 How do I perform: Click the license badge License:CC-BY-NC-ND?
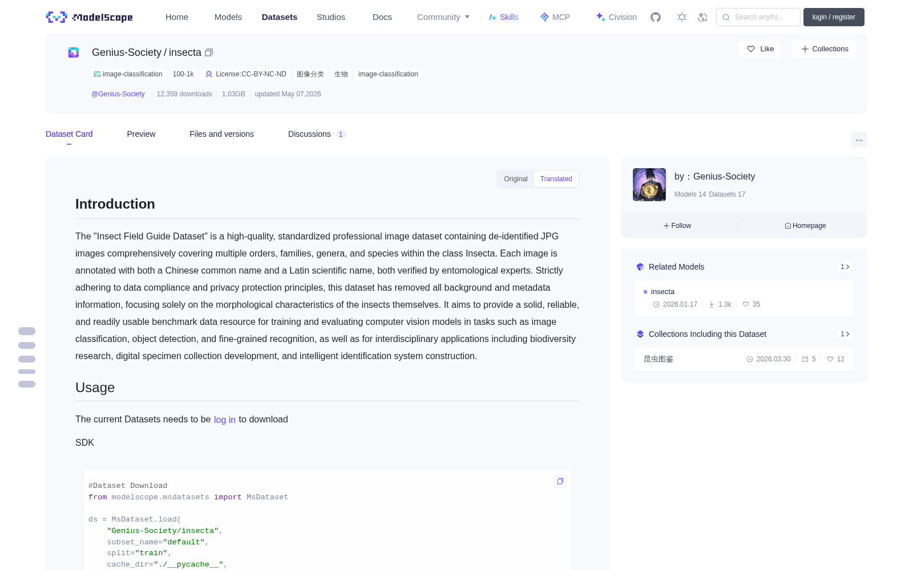click(246, 74)
